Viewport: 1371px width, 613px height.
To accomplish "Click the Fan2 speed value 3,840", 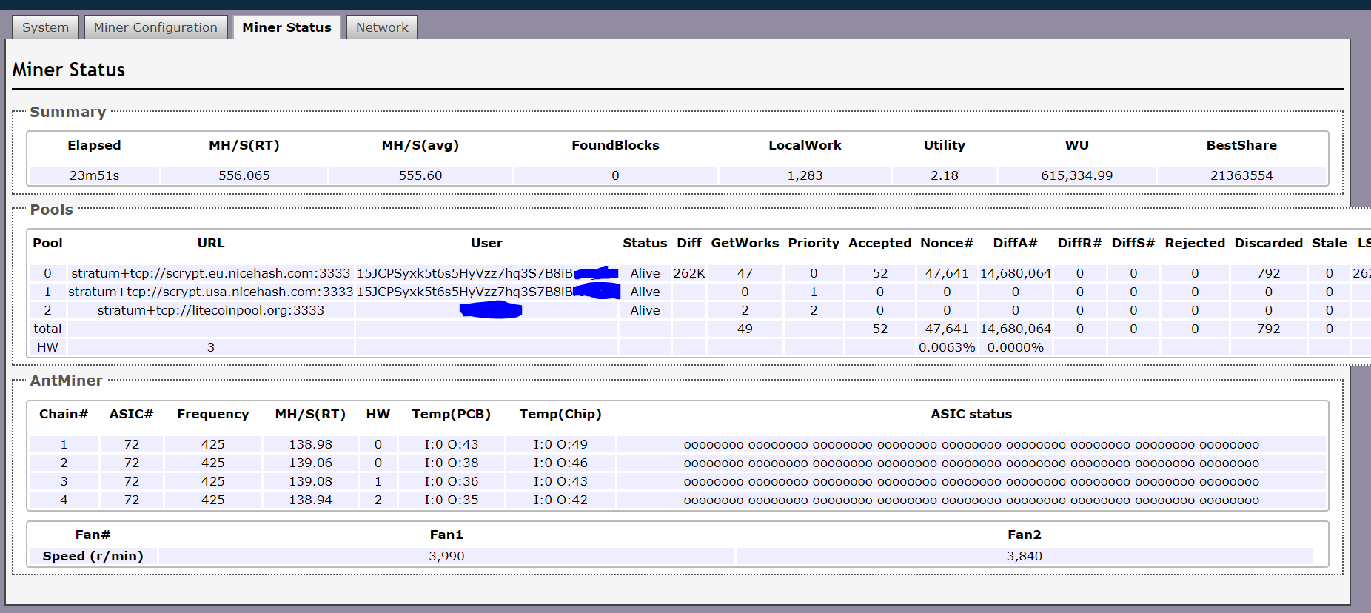I will (x=1024, y=556).
